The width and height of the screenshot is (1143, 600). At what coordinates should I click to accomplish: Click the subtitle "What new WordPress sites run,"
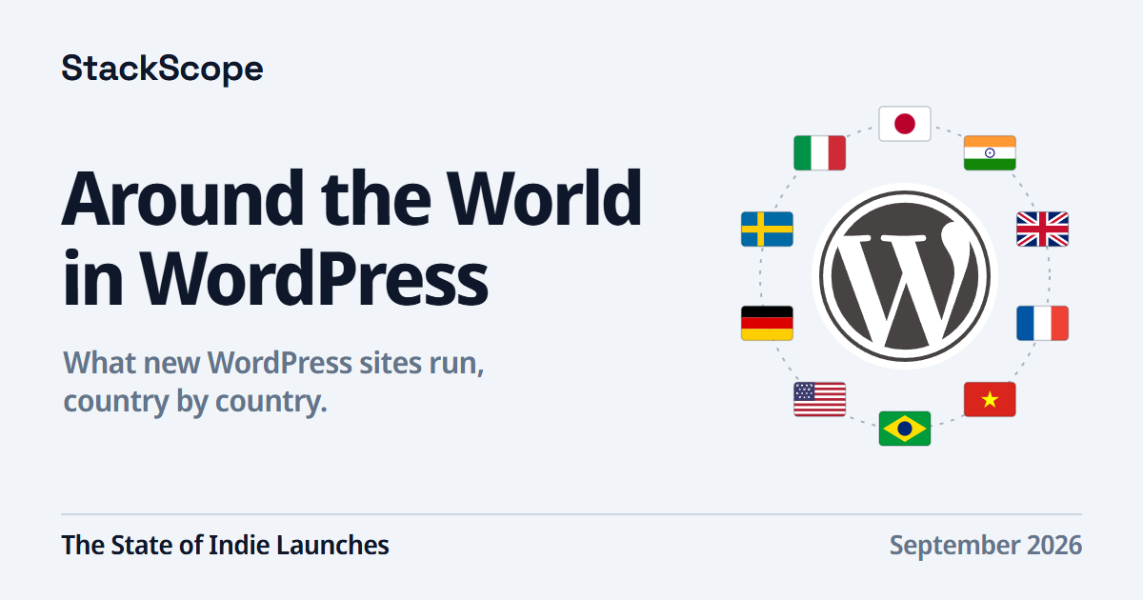coord(274,363)
